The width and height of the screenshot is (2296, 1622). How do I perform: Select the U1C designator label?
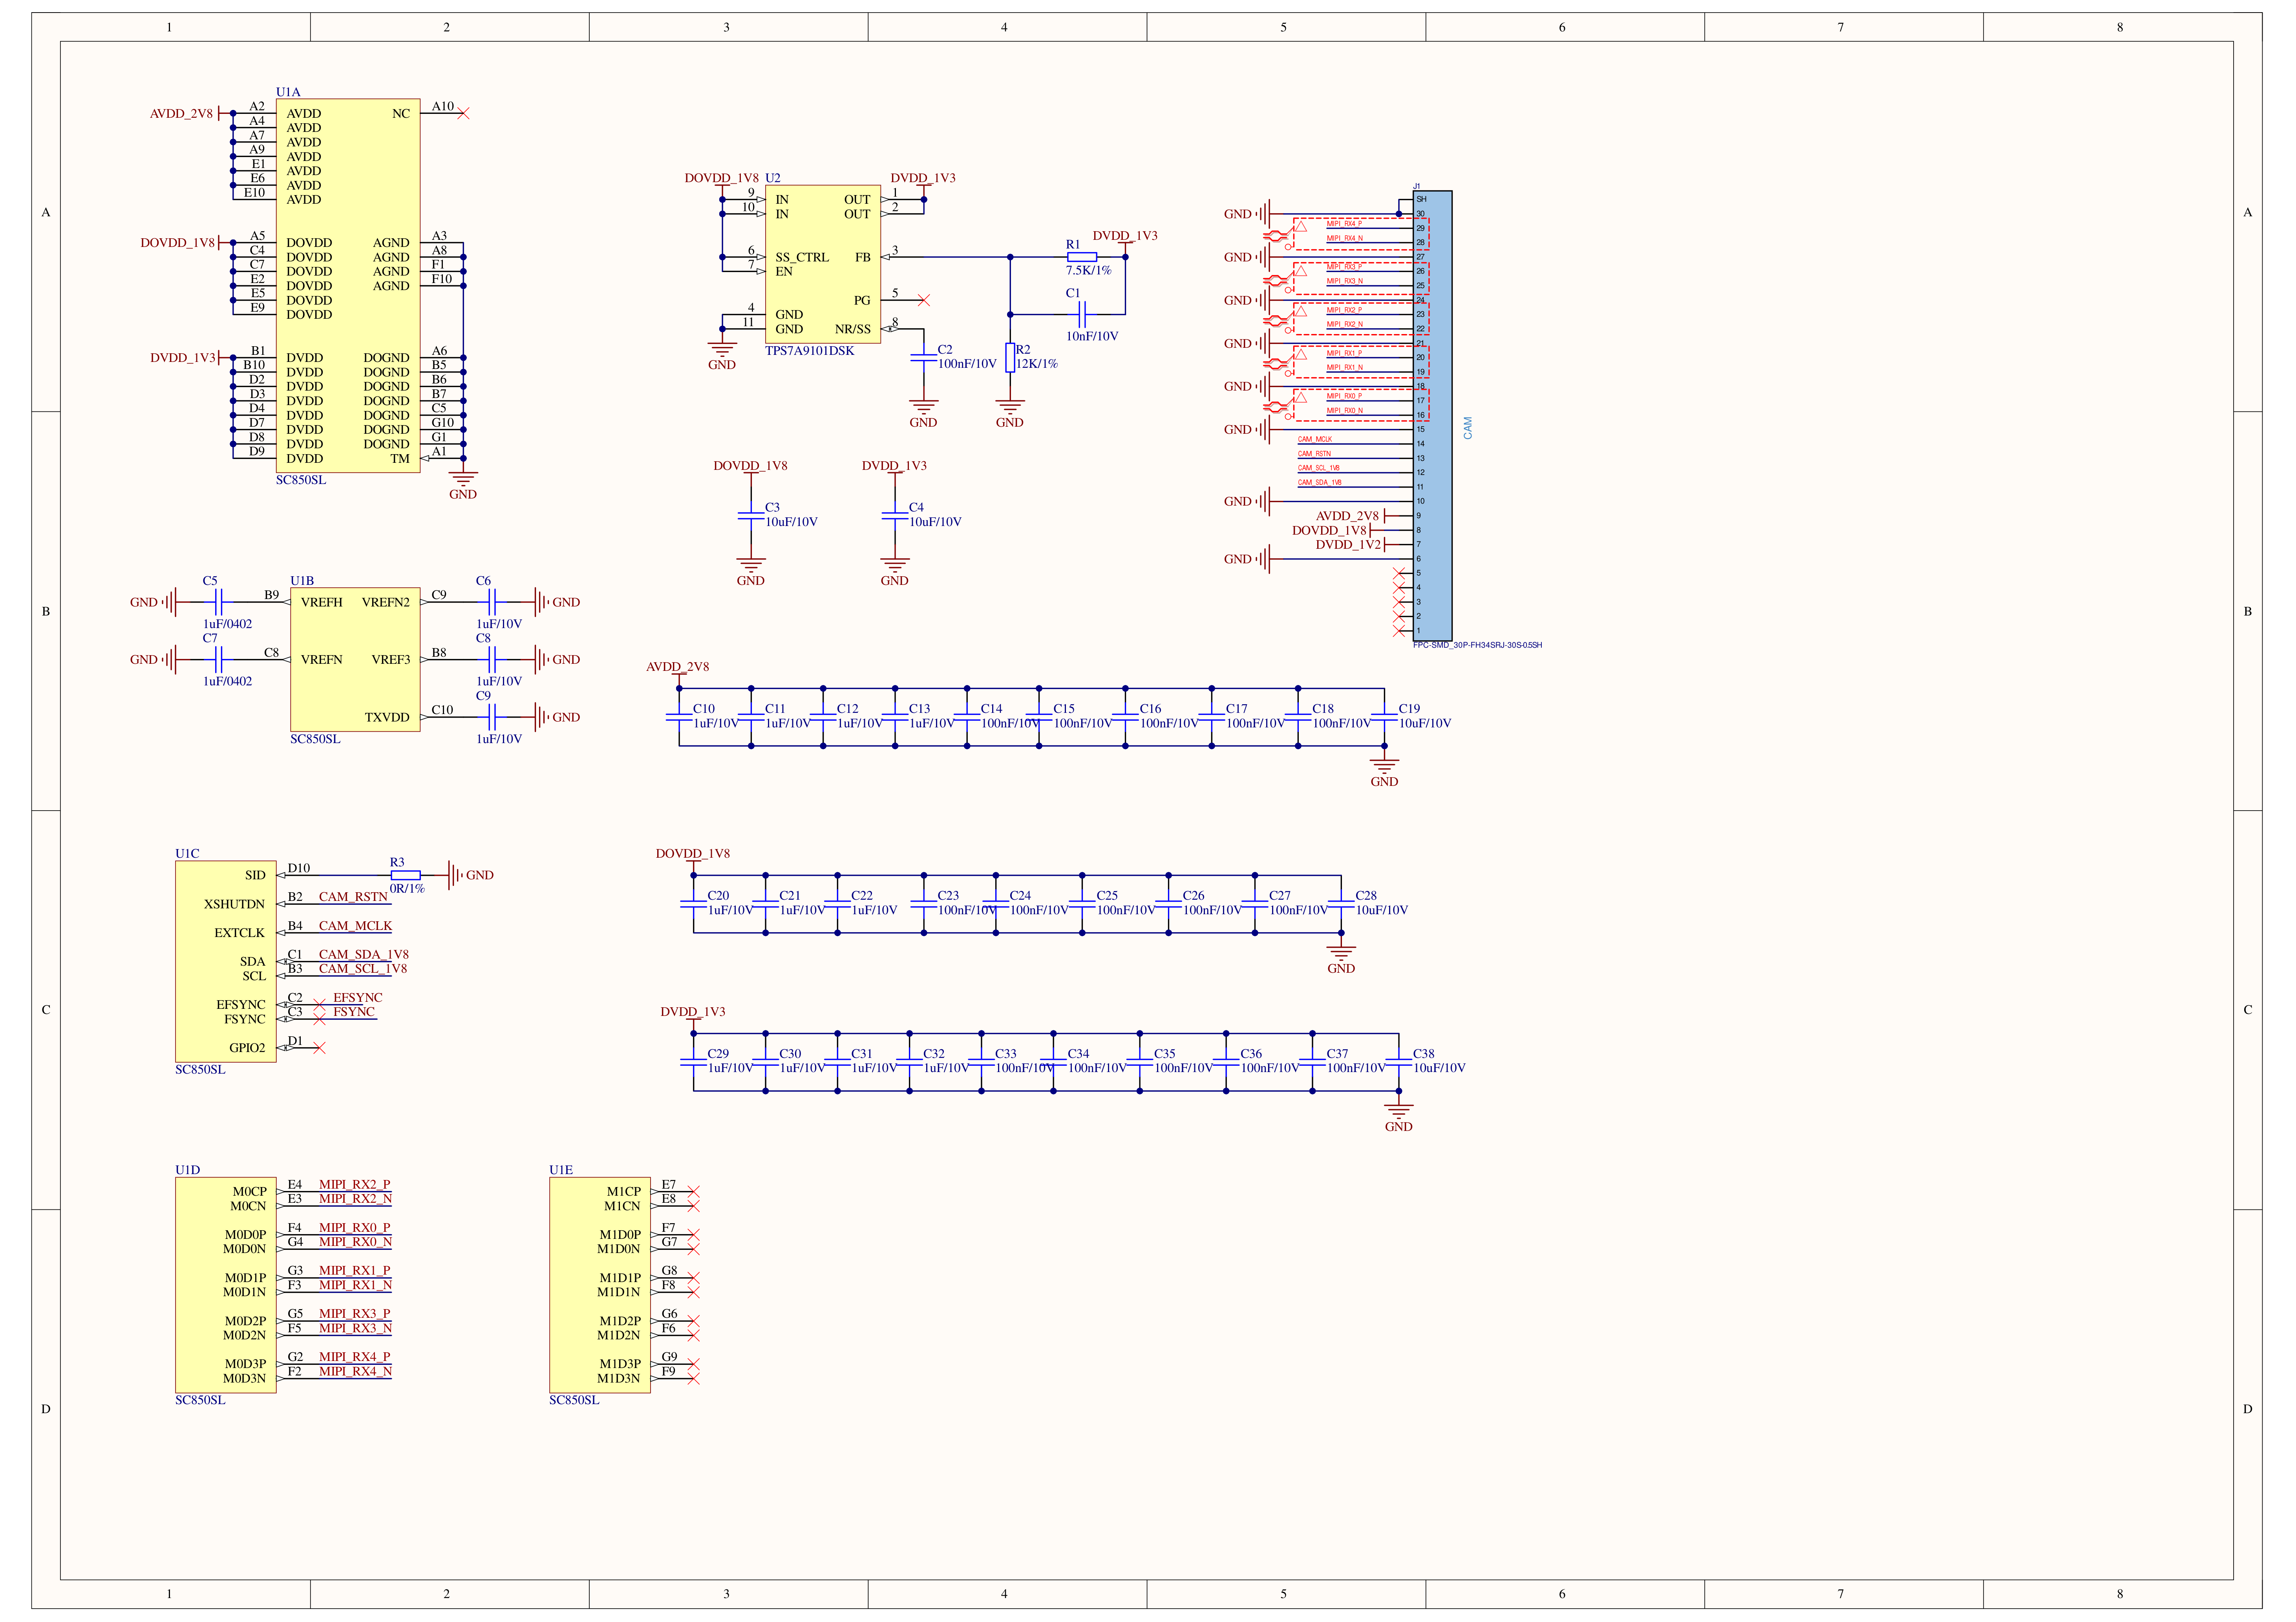(x=187, y=854)
